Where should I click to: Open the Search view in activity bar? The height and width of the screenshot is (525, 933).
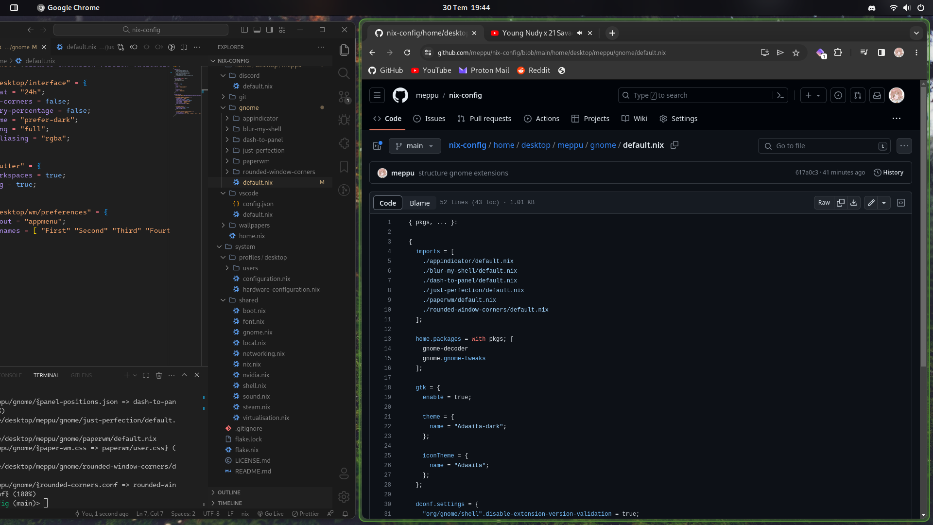(344, 73)
